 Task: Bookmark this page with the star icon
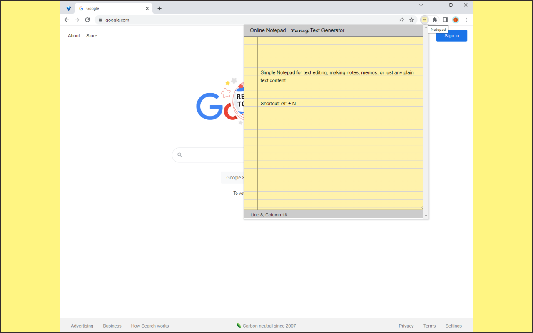[411, 20]
